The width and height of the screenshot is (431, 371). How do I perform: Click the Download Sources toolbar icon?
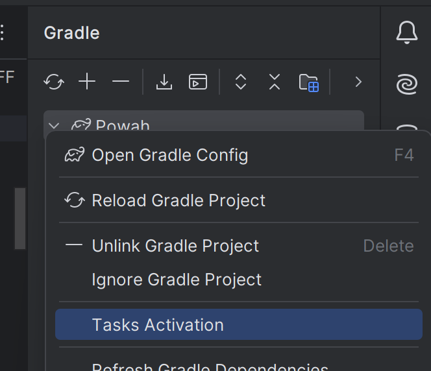pos(164,82)
